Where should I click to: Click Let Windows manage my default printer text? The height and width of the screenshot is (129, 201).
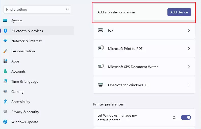click(117, 118)
